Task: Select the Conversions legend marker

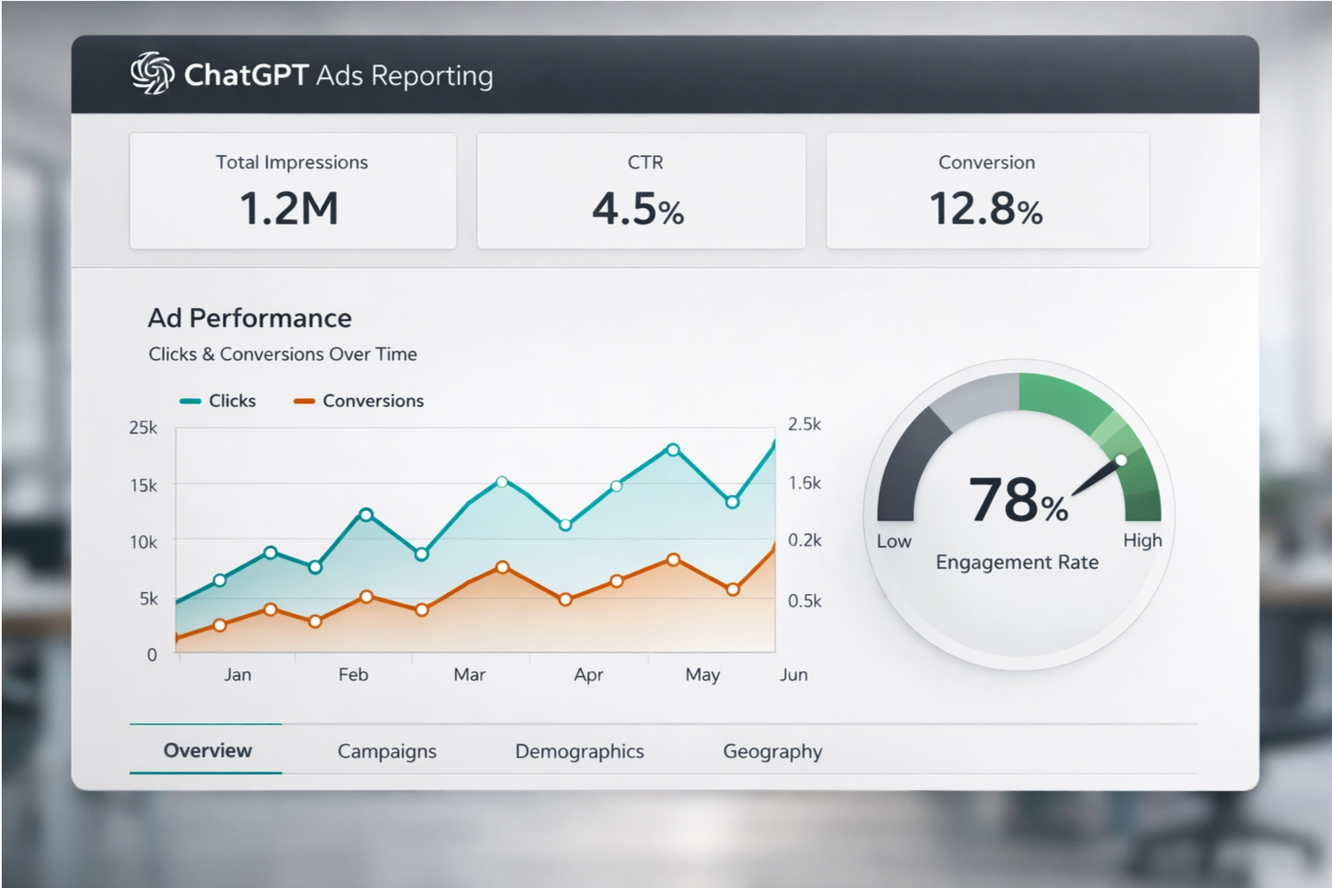Action: [304, 401]
